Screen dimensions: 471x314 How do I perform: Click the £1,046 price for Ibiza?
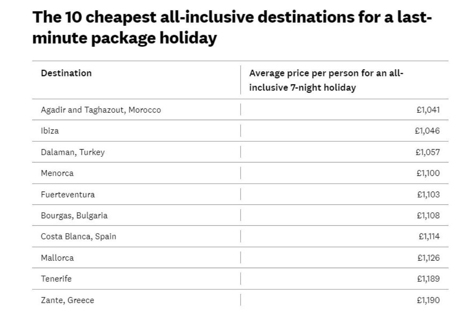pyautogui.click(x=427, y=131)
